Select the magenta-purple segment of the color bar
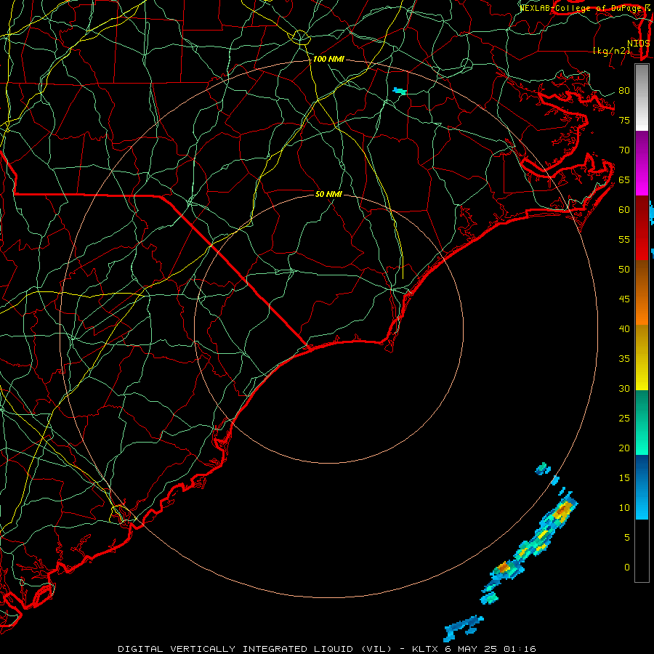 (x=642, y=163)
